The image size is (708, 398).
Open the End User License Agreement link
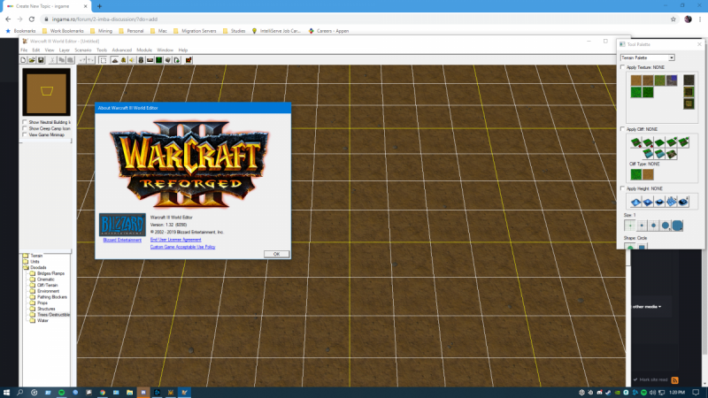point(175,240)
